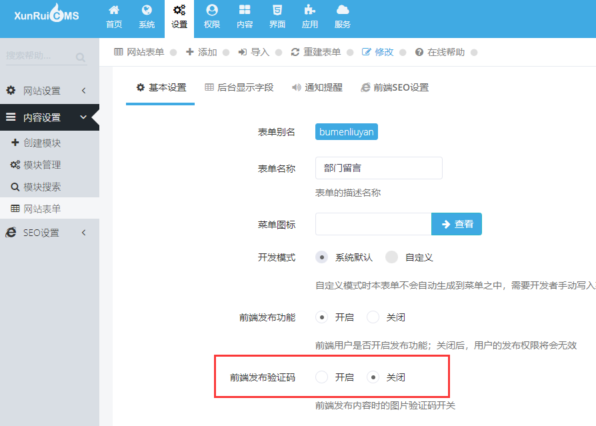Image resolution: width=596 pixels, height=426 pixels.
Task: Select 系统默认 radio for 开发模式
Action: coord(322,257)
